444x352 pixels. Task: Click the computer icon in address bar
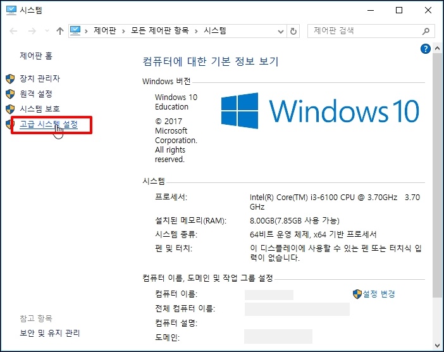tap(75, 30)
